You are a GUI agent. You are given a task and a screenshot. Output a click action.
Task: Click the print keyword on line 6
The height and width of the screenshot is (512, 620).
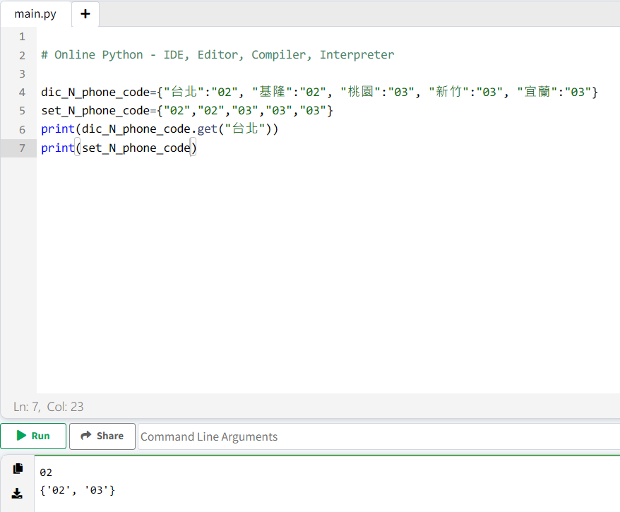point(58,129)
